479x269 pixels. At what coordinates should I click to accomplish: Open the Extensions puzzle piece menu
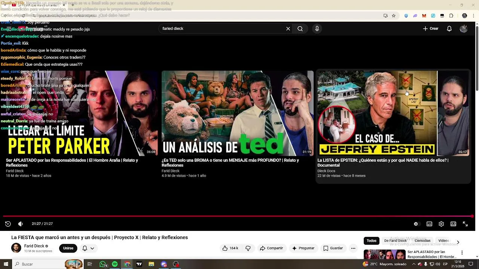click(451, 16)
